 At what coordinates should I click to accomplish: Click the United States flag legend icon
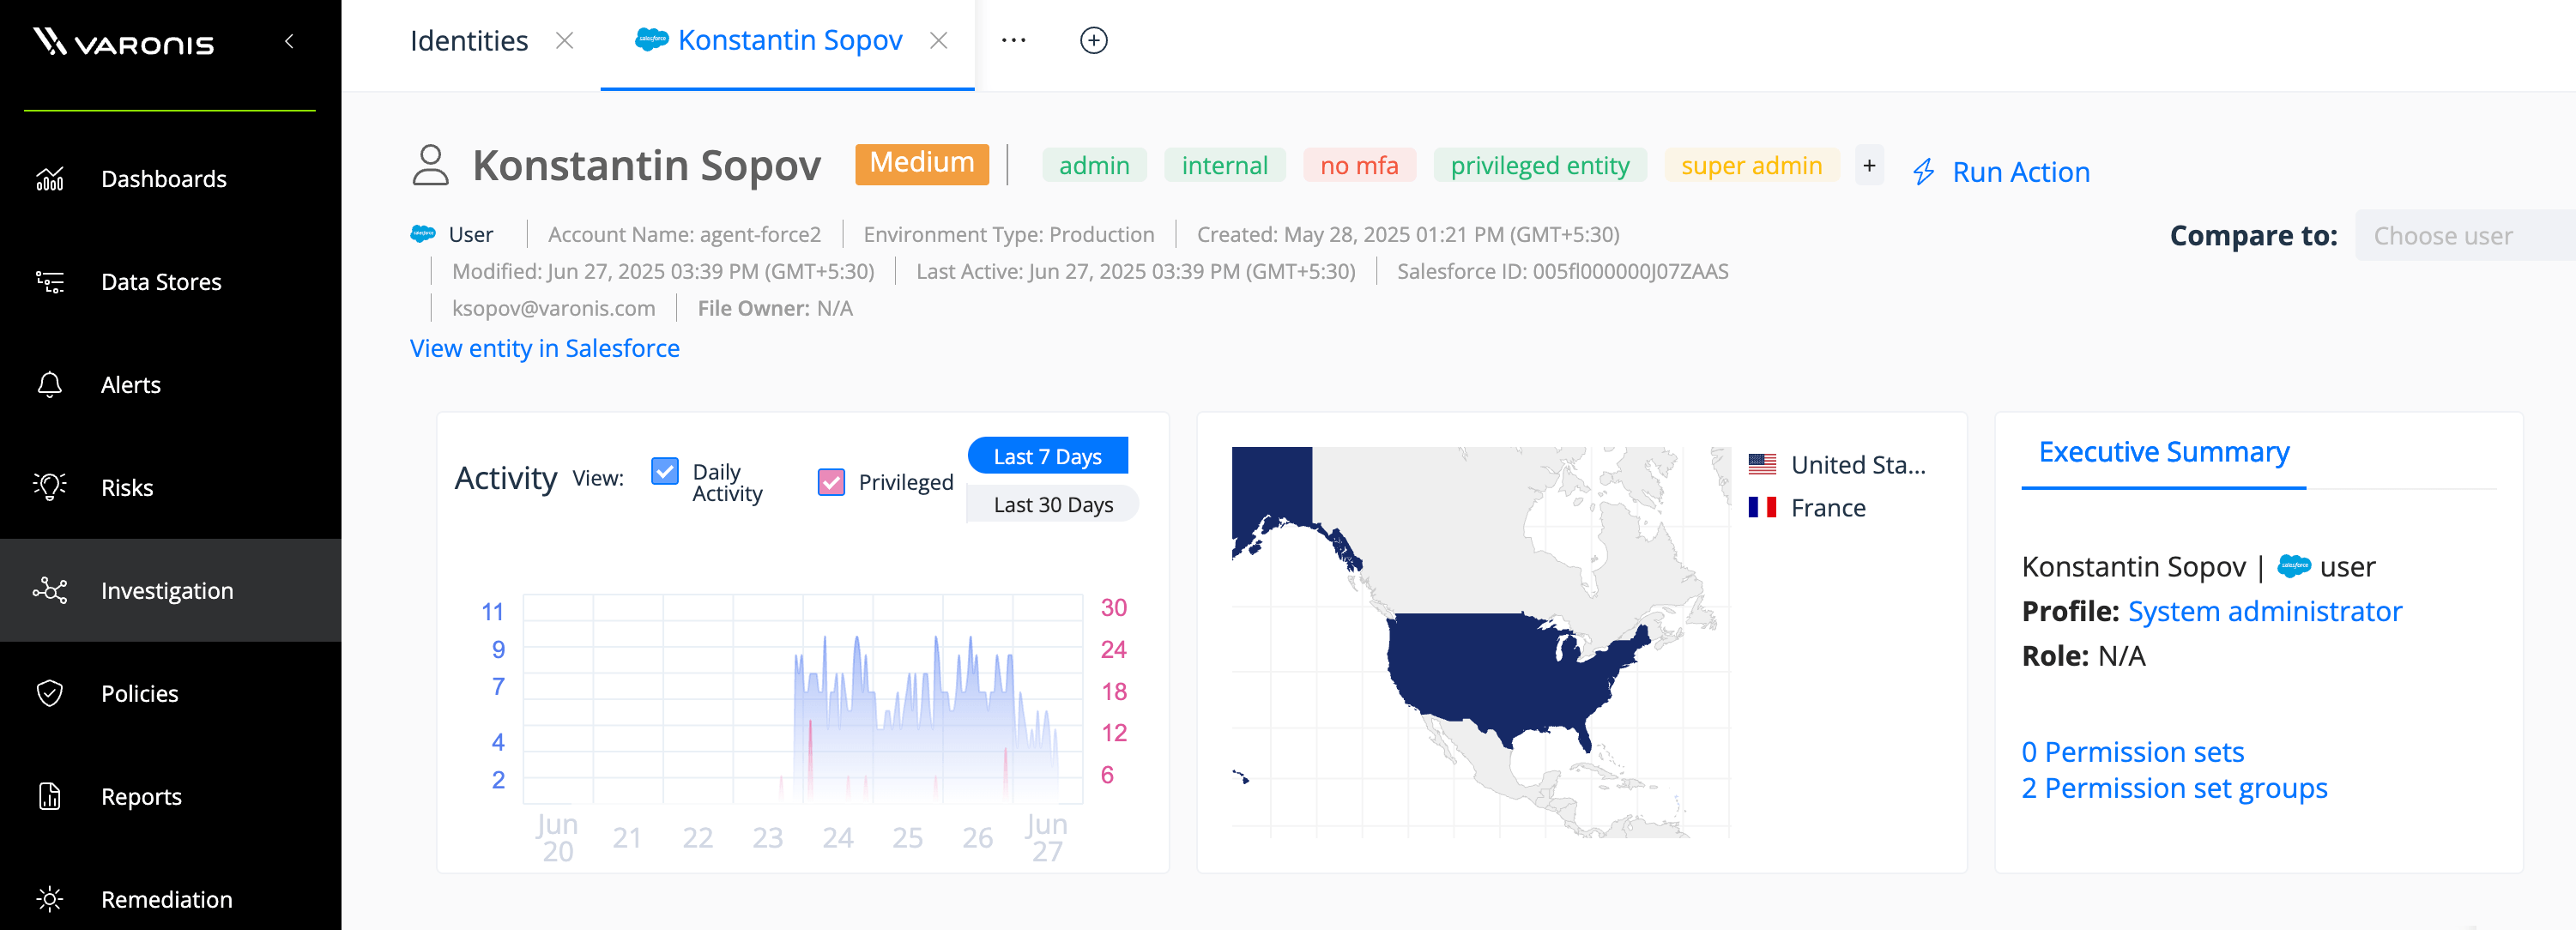click(x=1762, y=465)
